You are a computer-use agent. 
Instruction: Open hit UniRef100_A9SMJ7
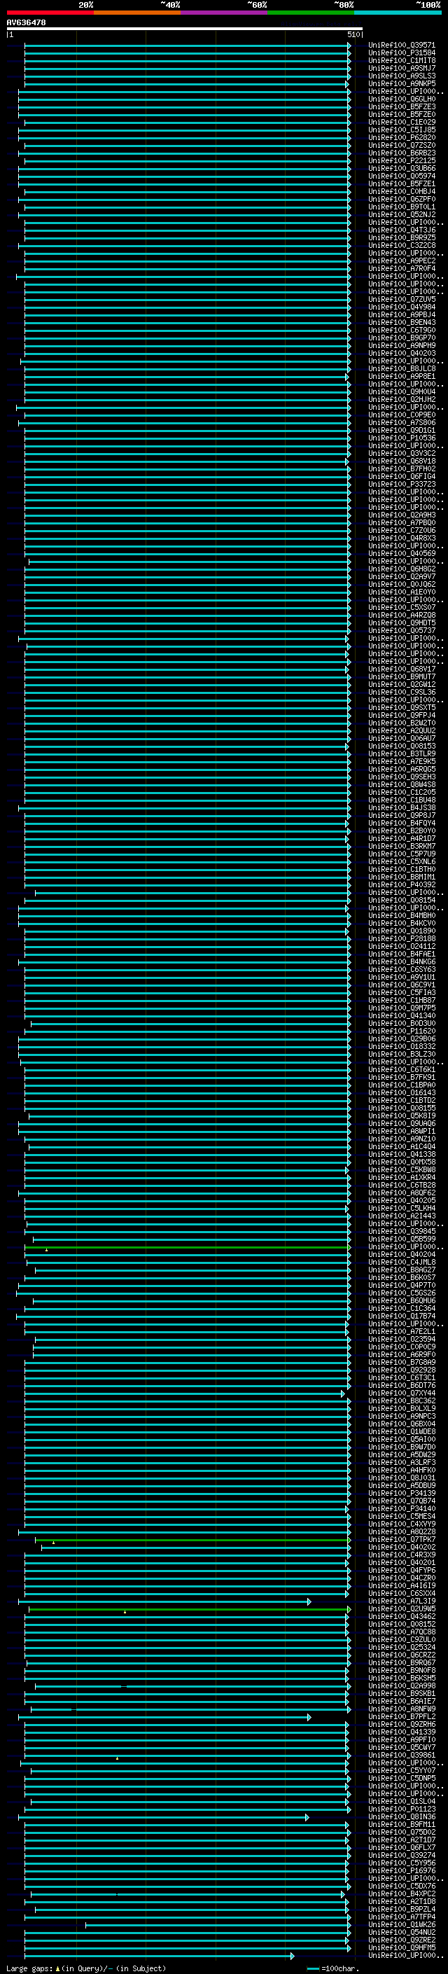point(401,68)
